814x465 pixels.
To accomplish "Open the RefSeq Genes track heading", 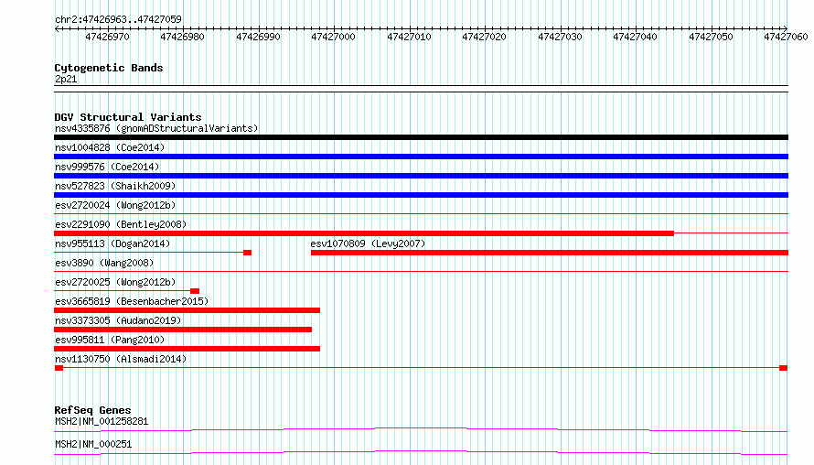I will pos(92,410).
